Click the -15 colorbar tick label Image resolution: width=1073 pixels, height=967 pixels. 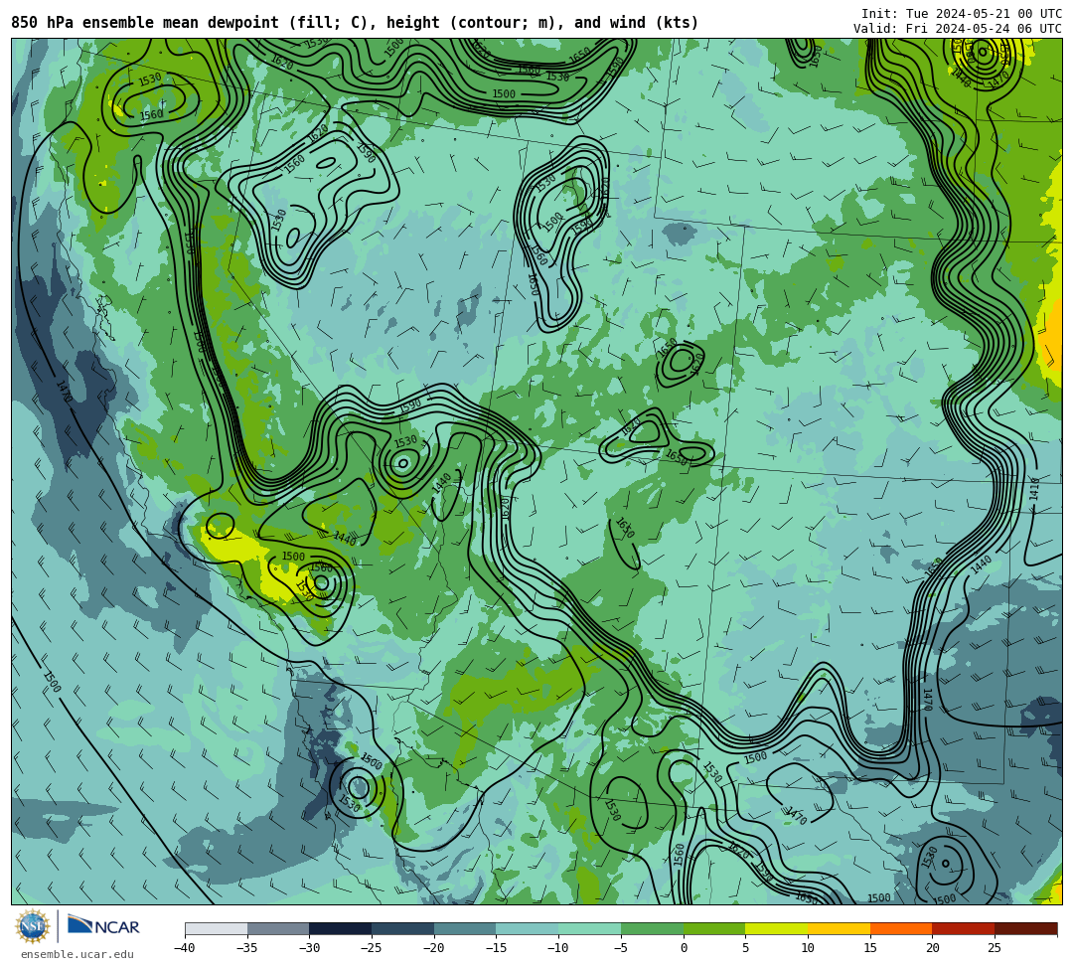pos(496,948)
